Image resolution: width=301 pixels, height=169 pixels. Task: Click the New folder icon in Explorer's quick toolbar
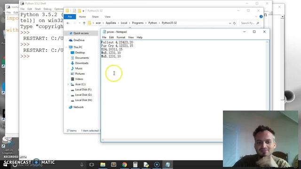pos(79,11)
